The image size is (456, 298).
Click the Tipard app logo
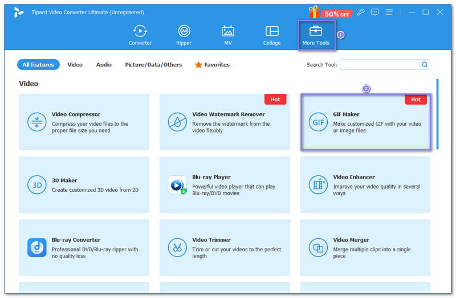click(x=19, y=13)
